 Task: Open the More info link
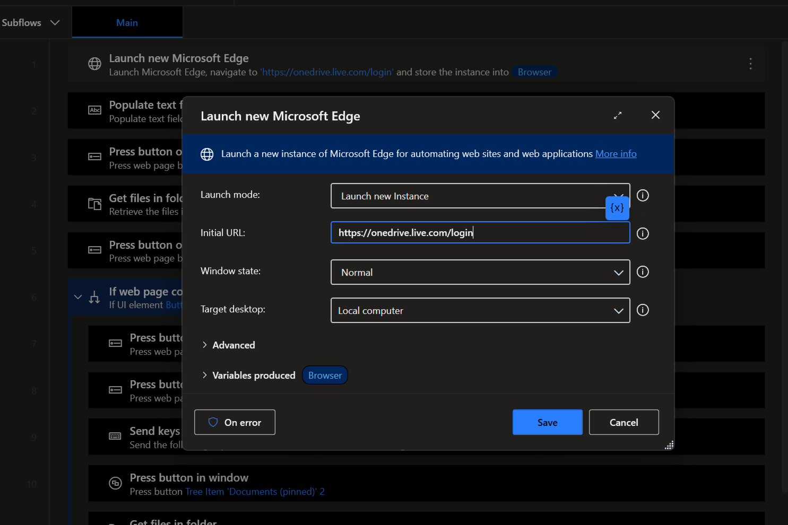click(616, 154)
